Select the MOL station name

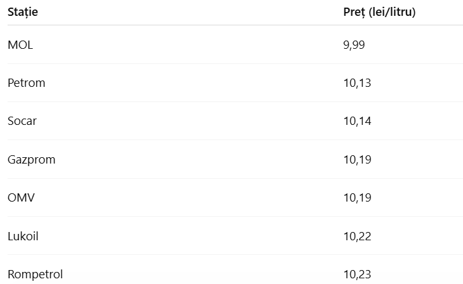(x=20, y=45)
